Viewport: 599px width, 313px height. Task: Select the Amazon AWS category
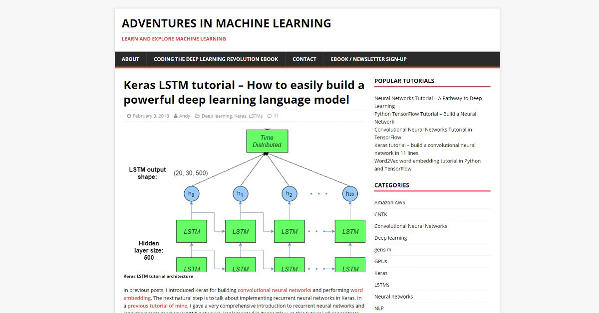[x=389, y=202]
